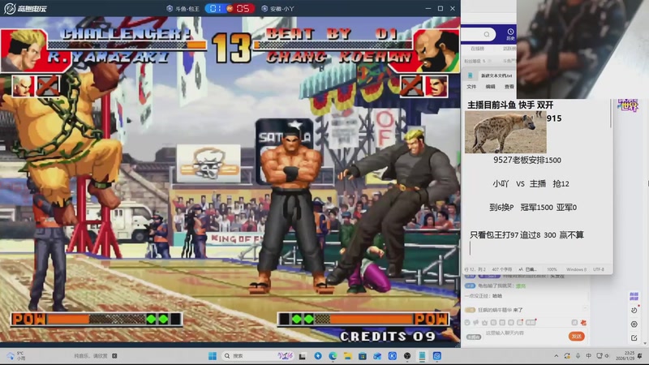Click the search magnifier icon in Douyu panel
649x365 pixels.
tap(487, 34)
